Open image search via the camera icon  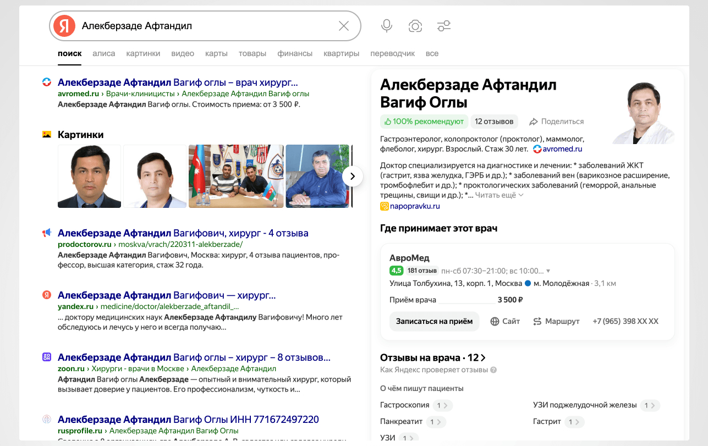point(415,26)
